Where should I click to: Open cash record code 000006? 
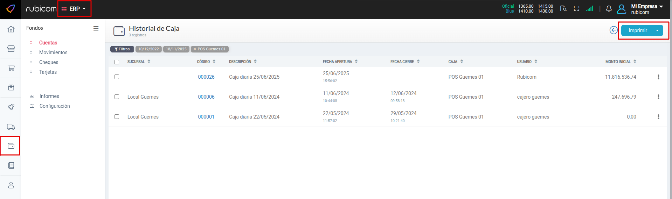pyautogui.click(x=206, y=97)
